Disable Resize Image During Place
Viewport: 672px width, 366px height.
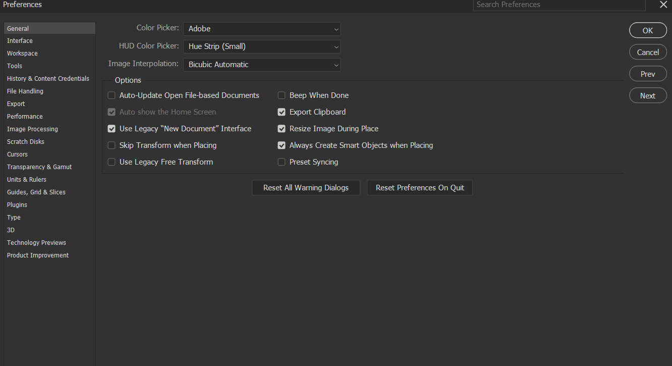(x=281, y=128)
